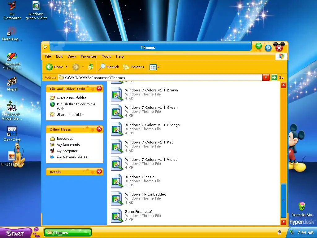Click the Forward arrow button
Screen dimensions: 317x238
[76, 67]
